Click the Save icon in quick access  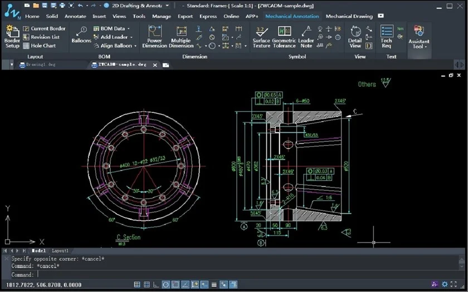coord(45,6)
